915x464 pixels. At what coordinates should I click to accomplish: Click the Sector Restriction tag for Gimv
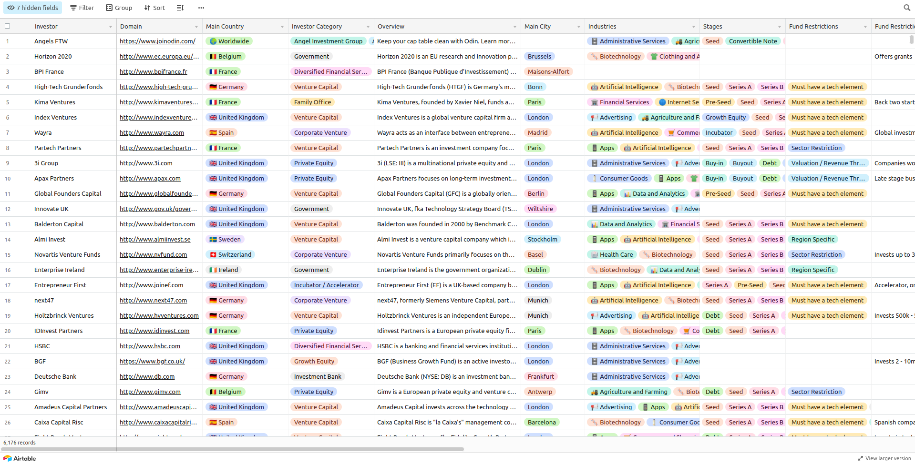816,392
